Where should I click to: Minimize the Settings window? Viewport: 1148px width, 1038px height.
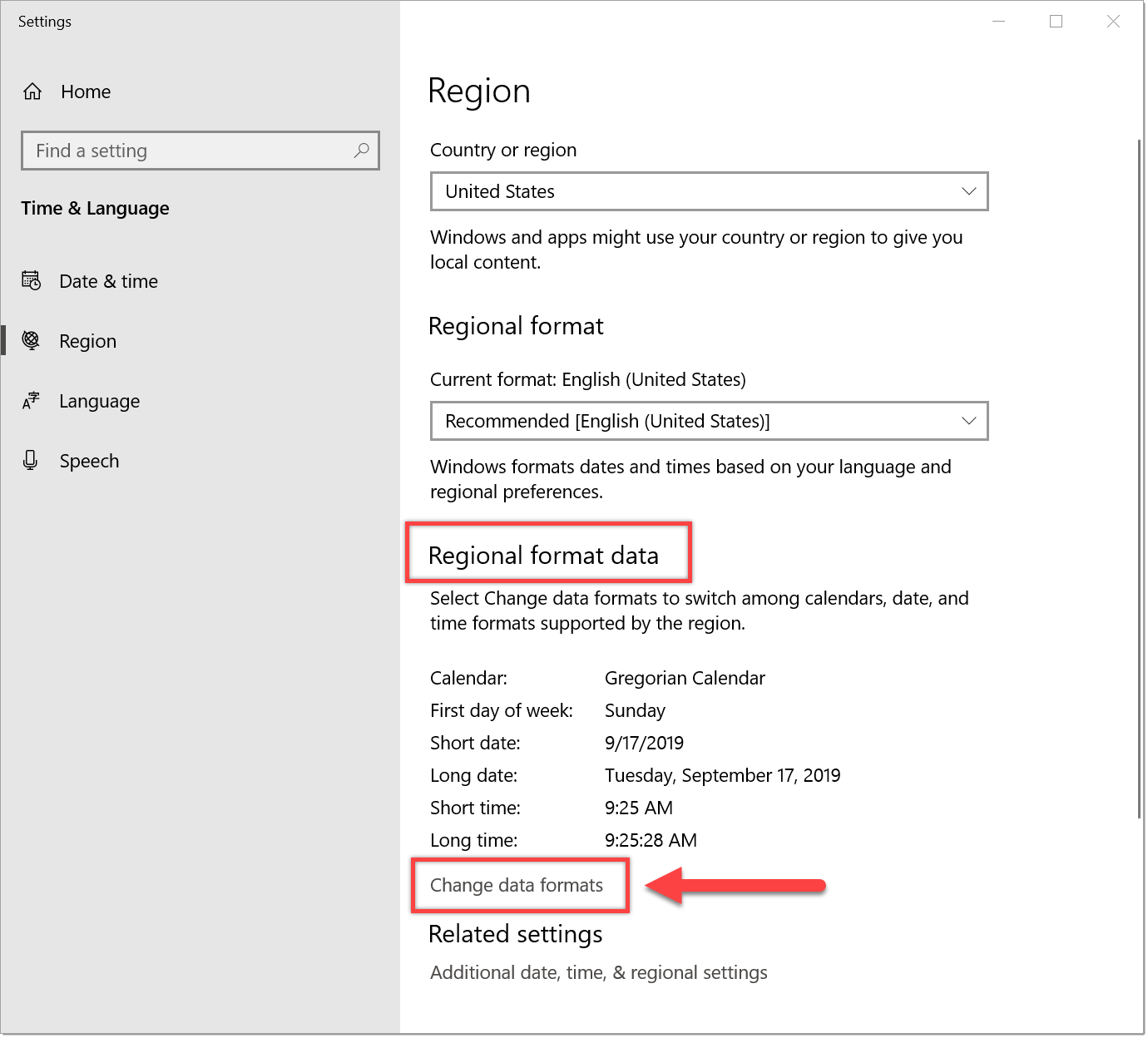click(999, 22)
